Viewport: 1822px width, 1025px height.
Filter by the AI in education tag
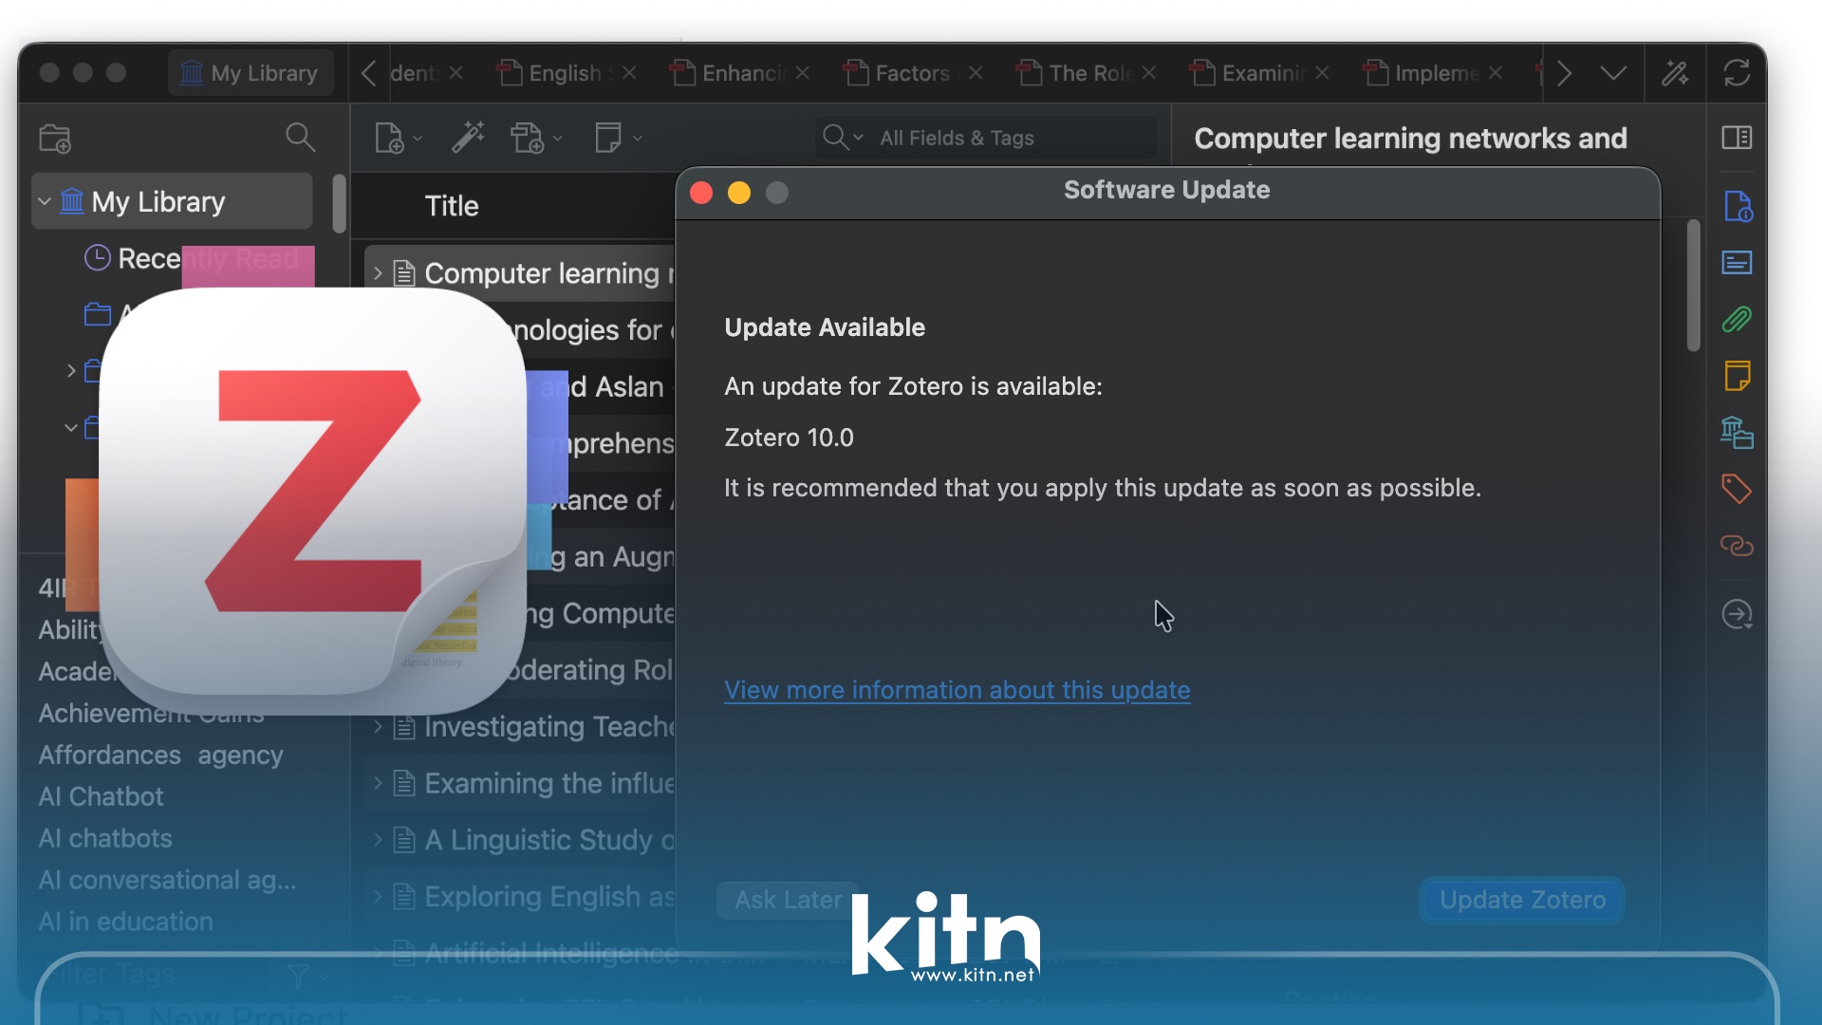[125, 922]
